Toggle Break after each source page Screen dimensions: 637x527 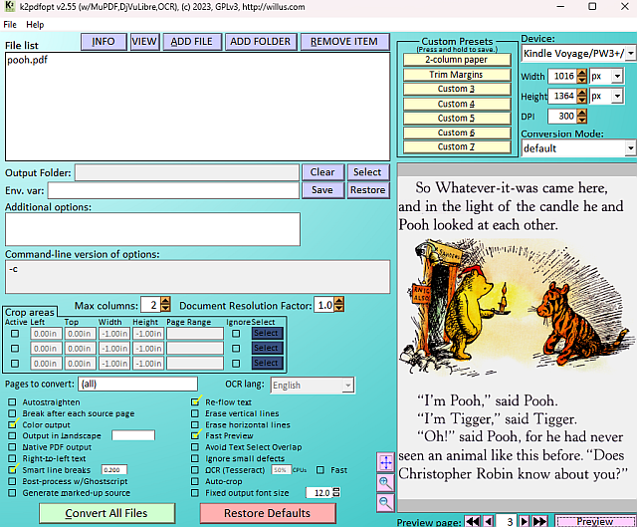tap(12, 413)
